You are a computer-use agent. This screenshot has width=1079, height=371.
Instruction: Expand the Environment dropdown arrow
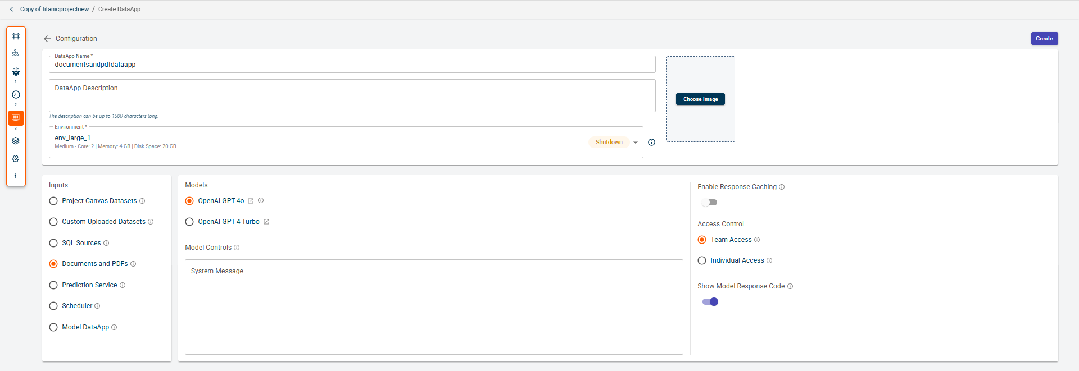click(x=636, y=143)
